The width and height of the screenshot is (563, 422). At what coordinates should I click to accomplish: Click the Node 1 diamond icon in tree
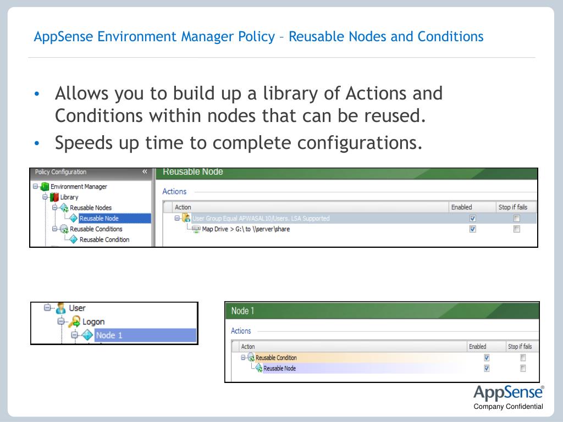click(87, 335)
